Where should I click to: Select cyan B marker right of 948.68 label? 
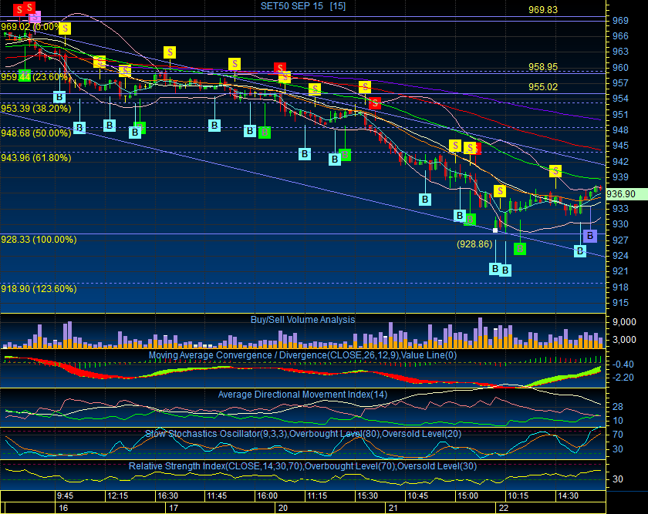(x=79, y=128)
